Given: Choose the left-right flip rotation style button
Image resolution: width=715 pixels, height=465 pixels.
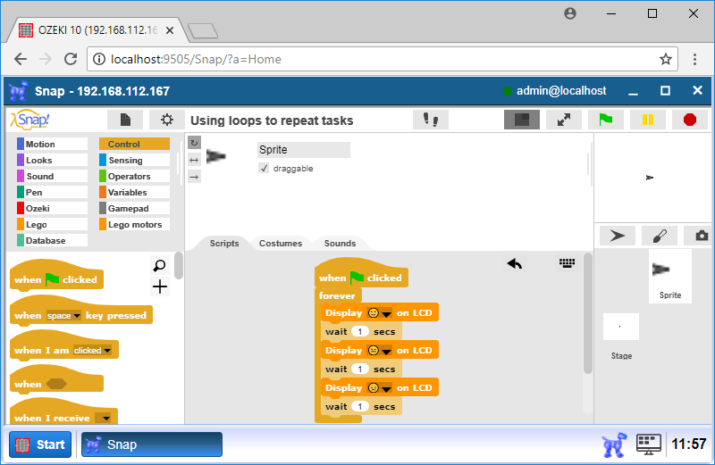Looking at the screenshot, I should [194, 160].
